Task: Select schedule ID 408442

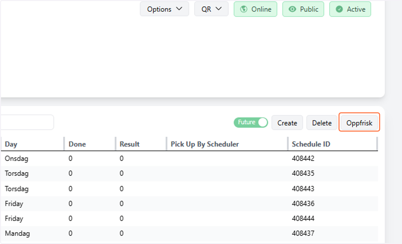Action: pyautogui.click(x=303, y=159)
